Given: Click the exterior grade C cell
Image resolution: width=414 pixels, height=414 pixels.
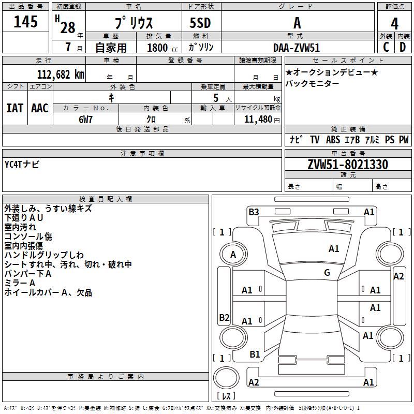Looking at the screenshot, I should [x=386, y=47].
